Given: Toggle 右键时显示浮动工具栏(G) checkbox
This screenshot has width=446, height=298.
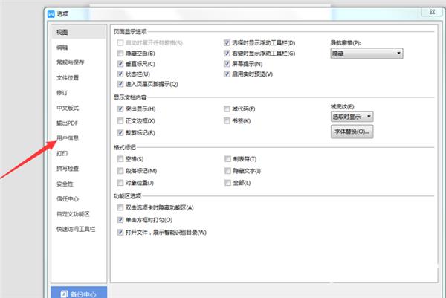Looking at the screenshot, I should tap(227, 54).
